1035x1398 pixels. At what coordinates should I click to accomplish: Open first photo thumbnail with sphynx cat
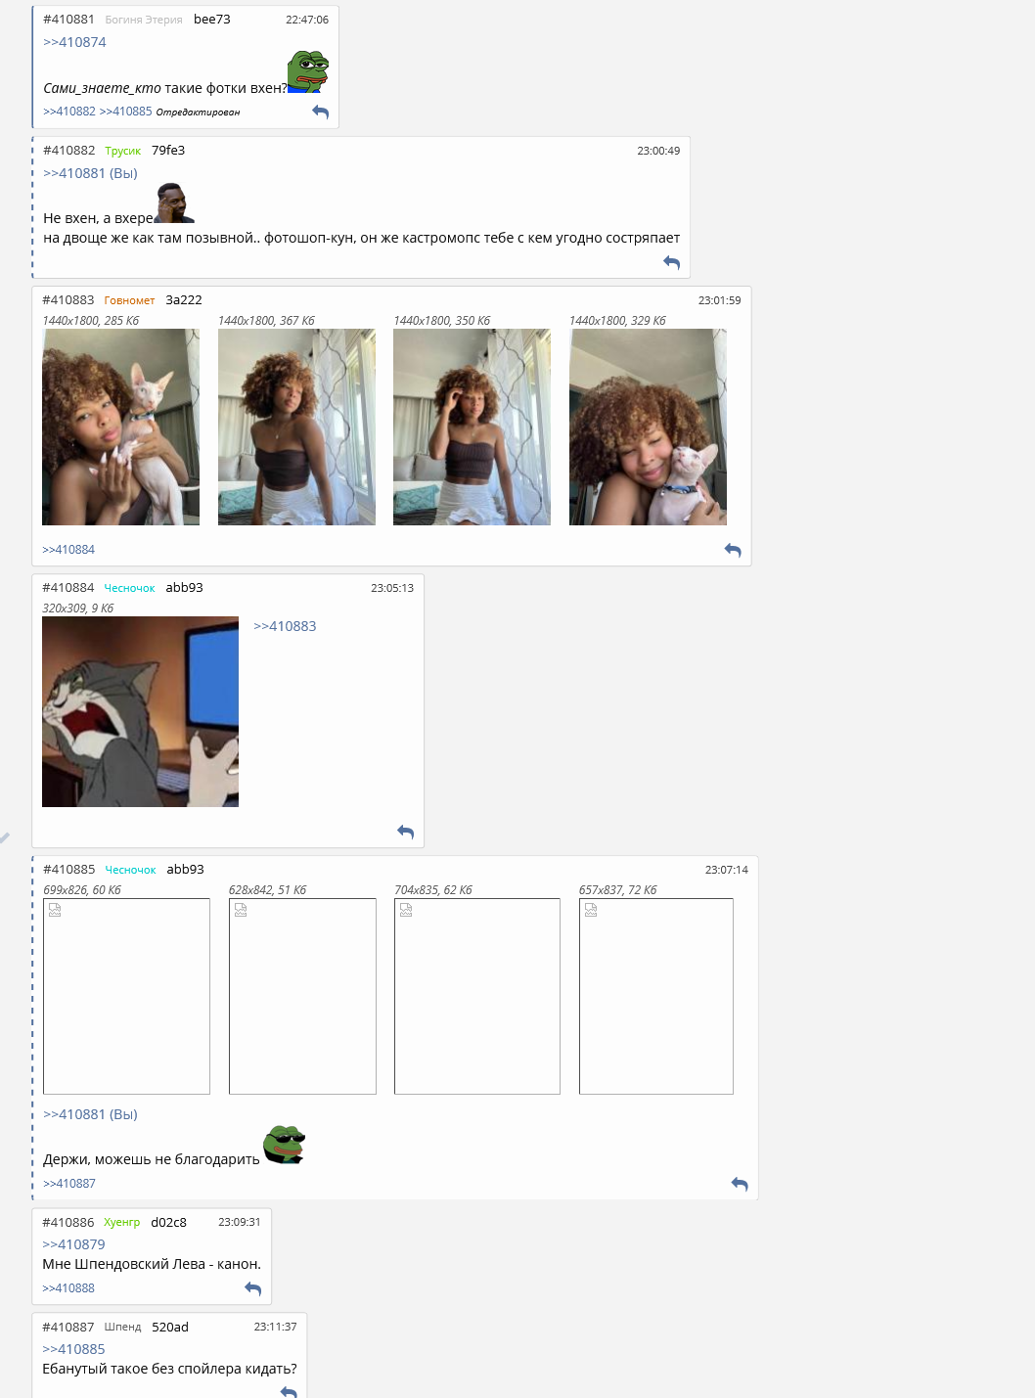120,427
